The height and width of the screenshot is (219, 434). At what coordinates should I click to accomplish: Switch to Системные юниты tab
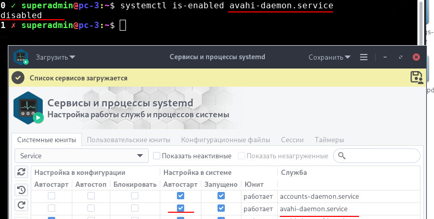[46, 140]
